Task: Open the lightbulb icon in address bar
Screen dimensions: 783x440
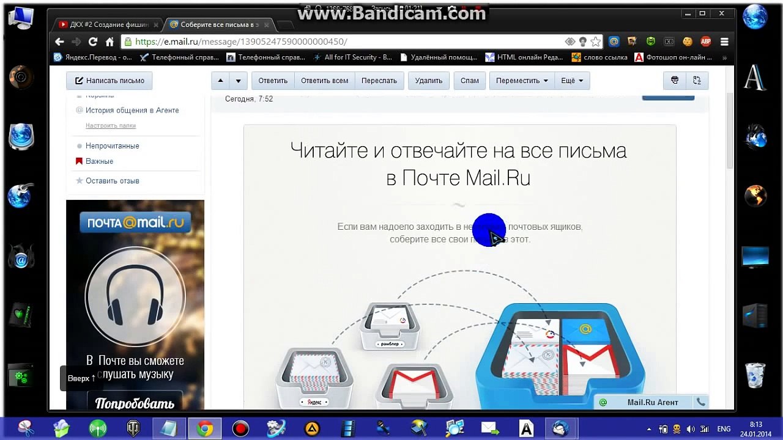Action: [583, 42]
